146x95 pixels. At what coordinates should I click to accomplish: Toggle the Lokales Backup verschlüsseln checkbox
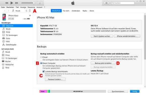(44, 71)
